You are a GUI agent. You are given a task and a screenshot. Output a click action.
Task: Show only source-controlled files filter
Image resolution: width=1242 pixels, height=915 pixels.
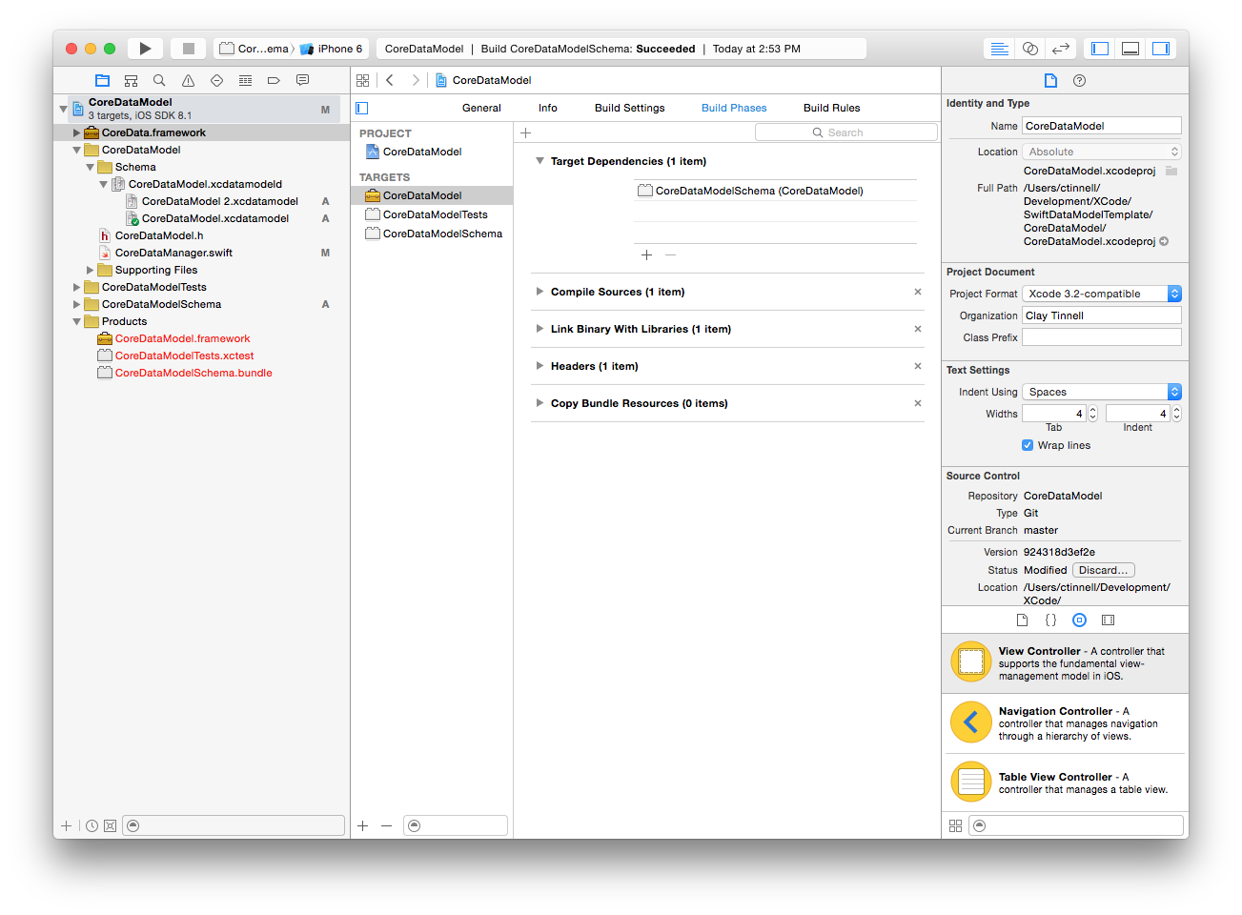110,826
